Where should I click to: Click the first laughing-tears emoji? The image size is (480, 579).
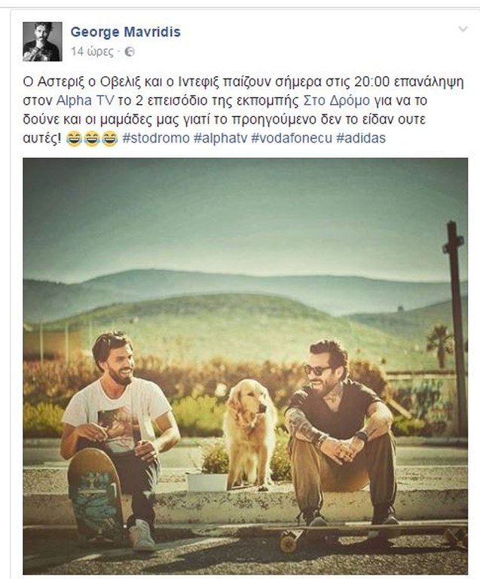(74, 139)
